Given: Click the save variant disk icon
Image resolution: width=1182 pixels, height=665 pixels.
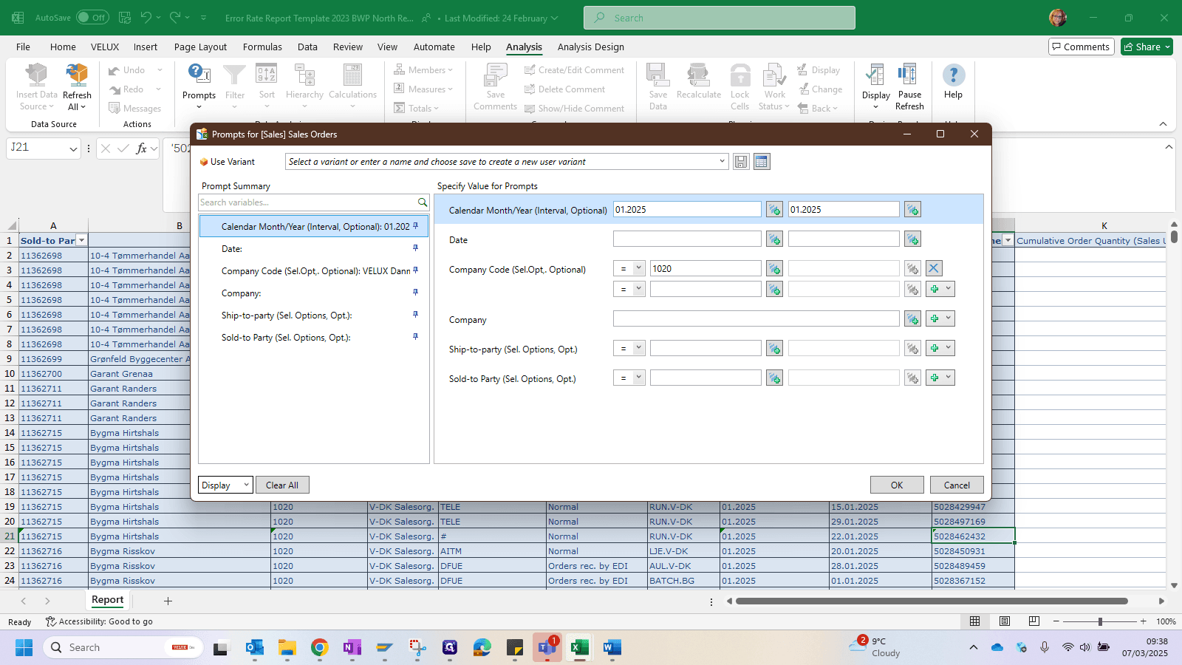Looking at the screenshot, I should pyautogui.click(x=741, y=162).
